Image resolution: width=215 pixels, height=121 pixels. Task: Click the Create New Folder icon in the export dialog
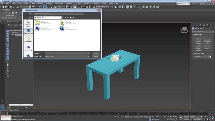[71, 17]
